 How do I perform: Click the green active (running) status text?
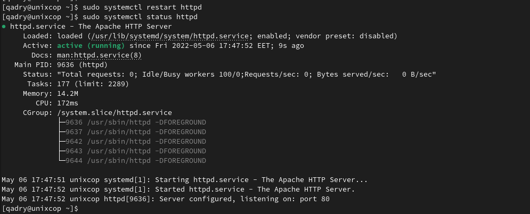pos(91,46)
